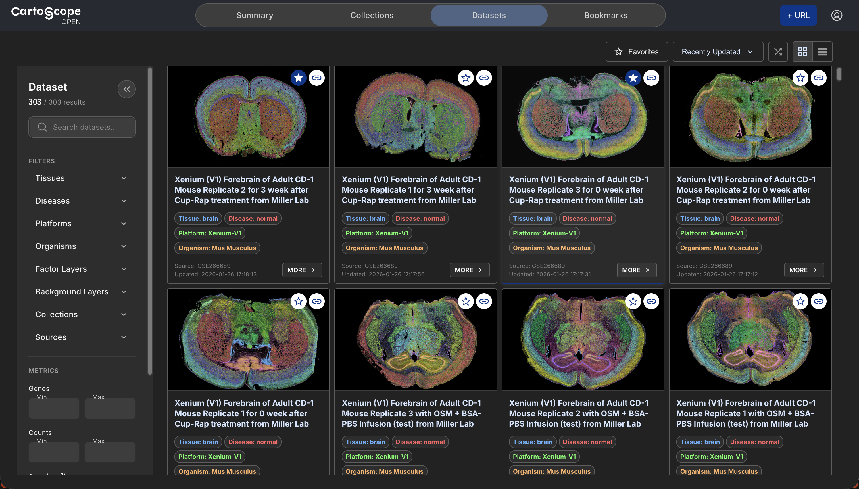Image resolution: width=859 pixels, height=489 pixels.
Task: Star the OSM + BSA-PBS Replicate 3 dataset
Action: [466, 301]
